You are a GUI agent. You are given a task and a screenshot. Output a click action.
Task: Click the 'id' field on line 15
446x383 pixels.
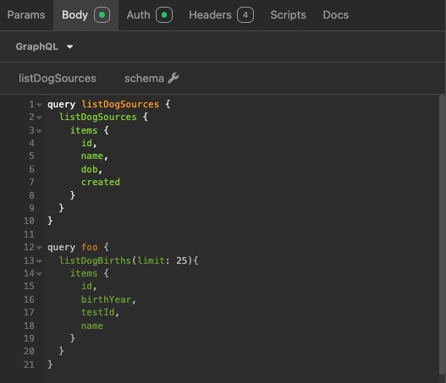click(87, 286)
